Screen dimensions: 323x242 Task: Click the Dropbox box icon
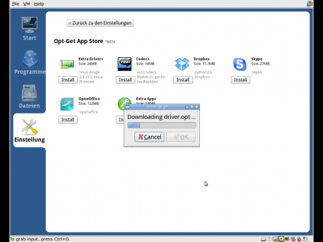coord(182,64)
